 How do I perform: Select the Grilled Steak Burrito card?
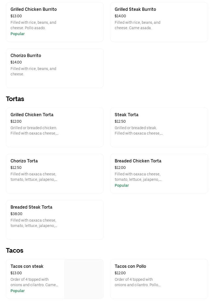[x=159, y=22]
